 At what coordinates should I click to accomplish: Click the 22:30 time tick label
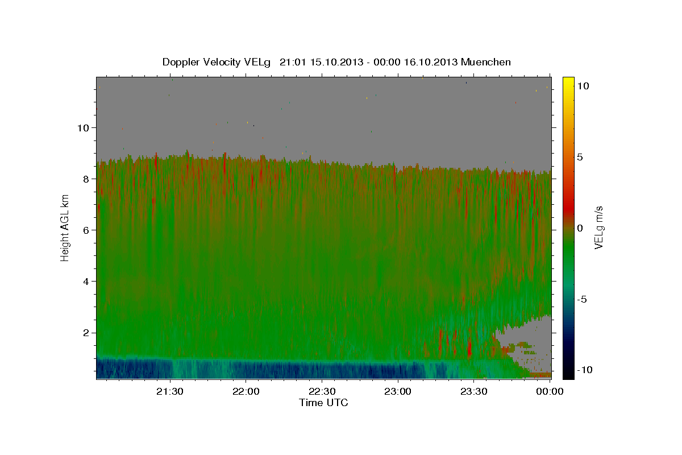[322, 391]
